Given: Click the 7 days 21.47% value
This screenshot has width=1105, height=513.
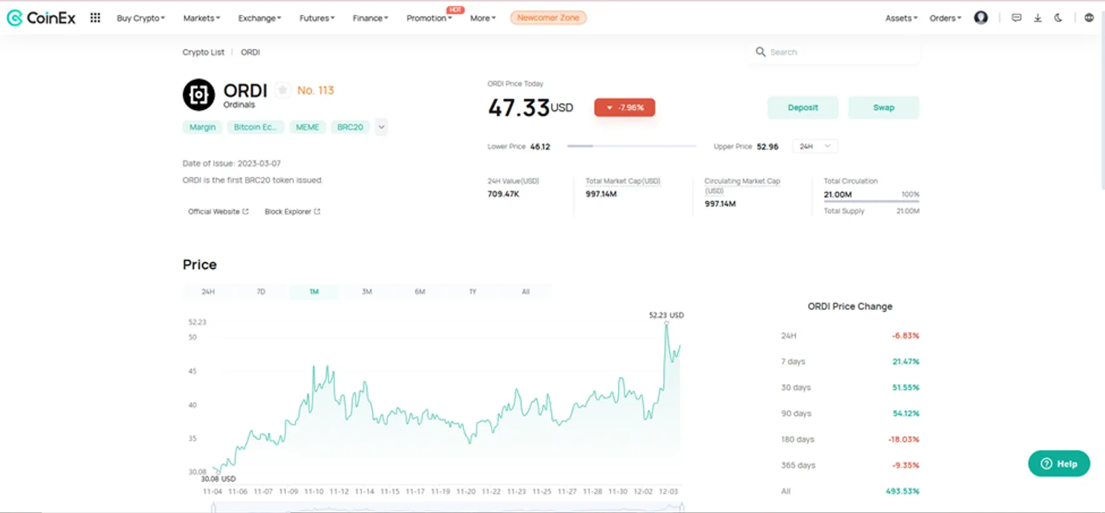Looking at the screenshot, I should pyautogui.click(x=905, y=362).
